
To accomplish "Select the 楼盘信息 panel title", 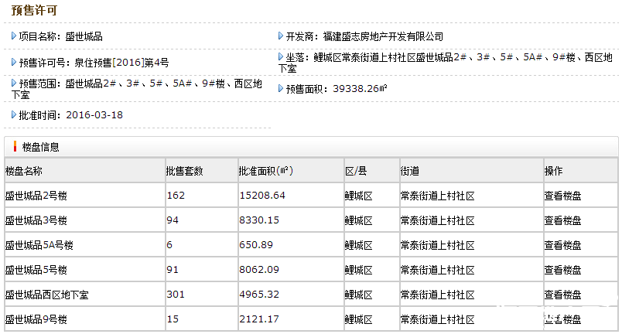I will (x=41, y=147).
